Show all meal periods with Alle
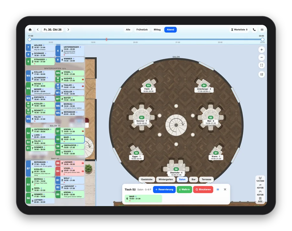The image size is (292, 231). [x=128, y=29]
